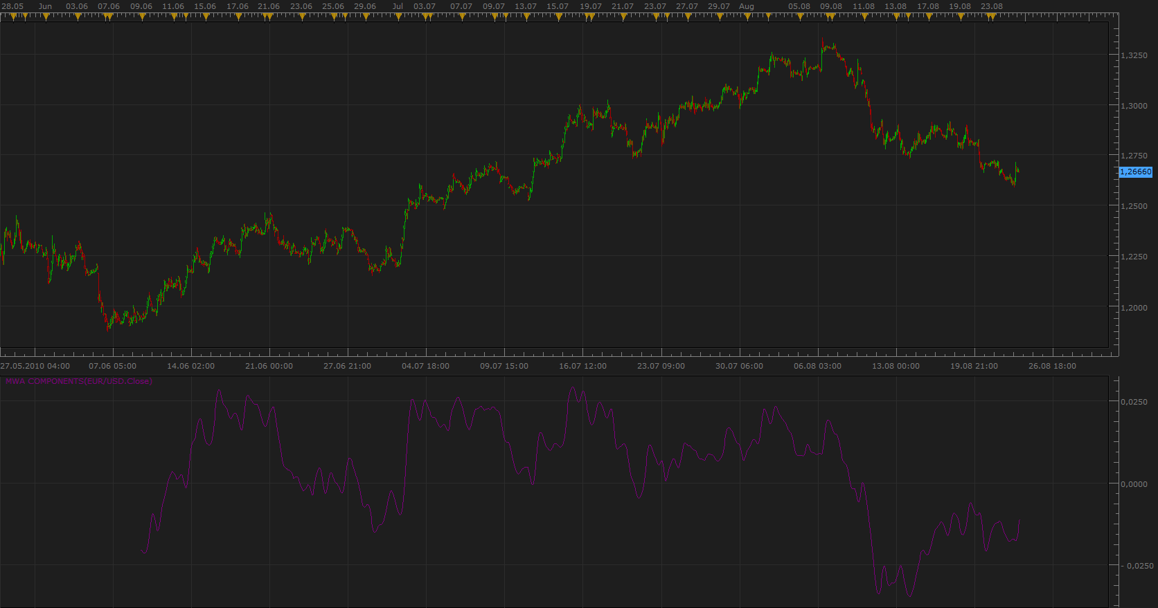Select the 19.08 21:00 time label
This screenshot has width=1158, height=608.
pos(974,366)
